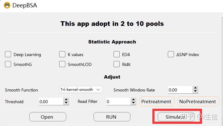Check the K values option
Viewport: 223px width, 126px height.
point(62,55)
